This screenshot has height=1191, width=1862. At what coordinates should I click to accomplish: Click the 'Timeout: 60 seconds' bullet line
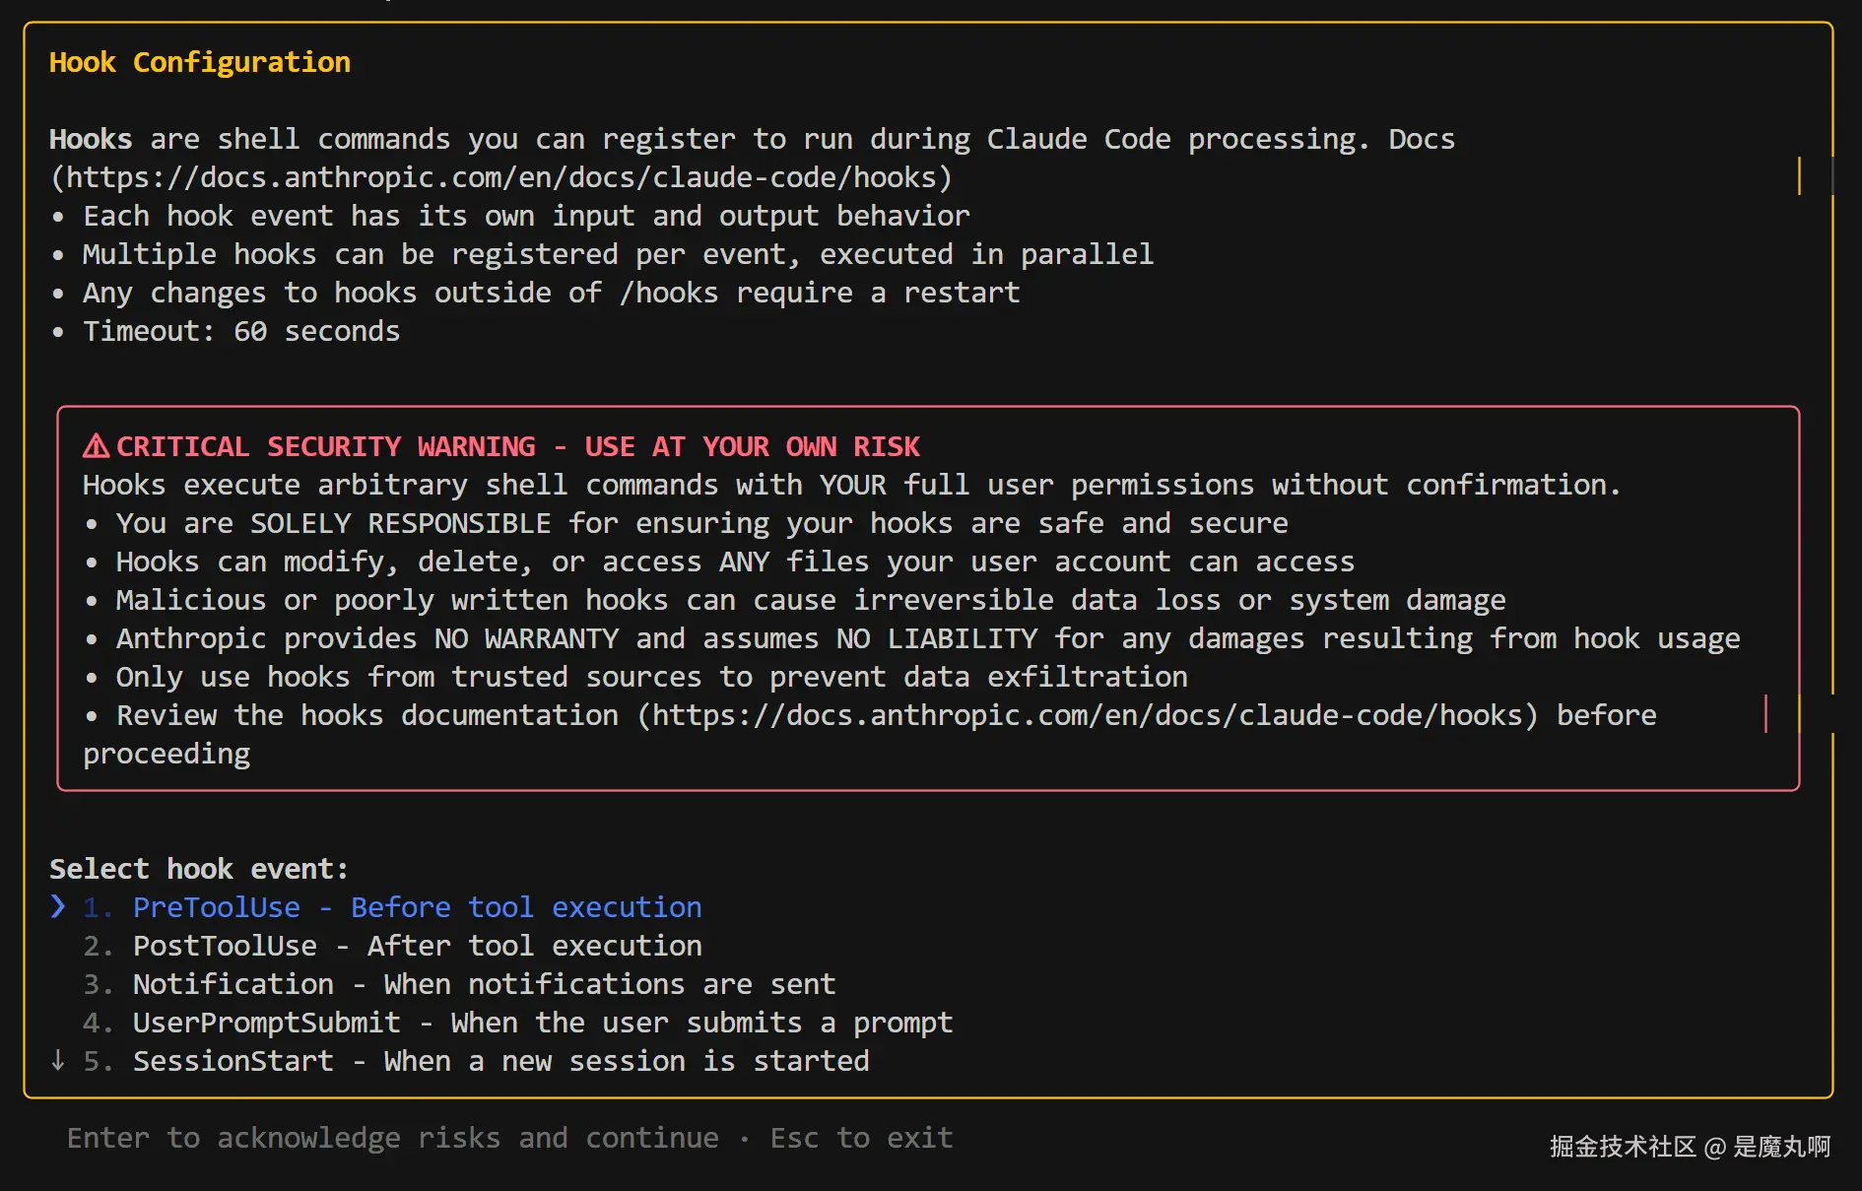pos(241,331)
